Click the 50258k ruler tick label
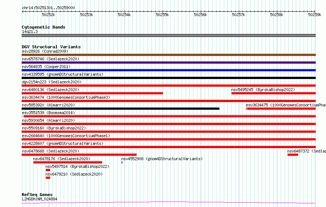 tap(277, 15)
